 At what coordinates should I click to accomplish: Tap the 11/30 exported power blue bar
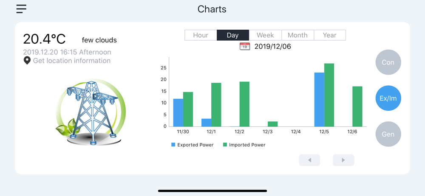pyautogui.click(x=178, y=112)
